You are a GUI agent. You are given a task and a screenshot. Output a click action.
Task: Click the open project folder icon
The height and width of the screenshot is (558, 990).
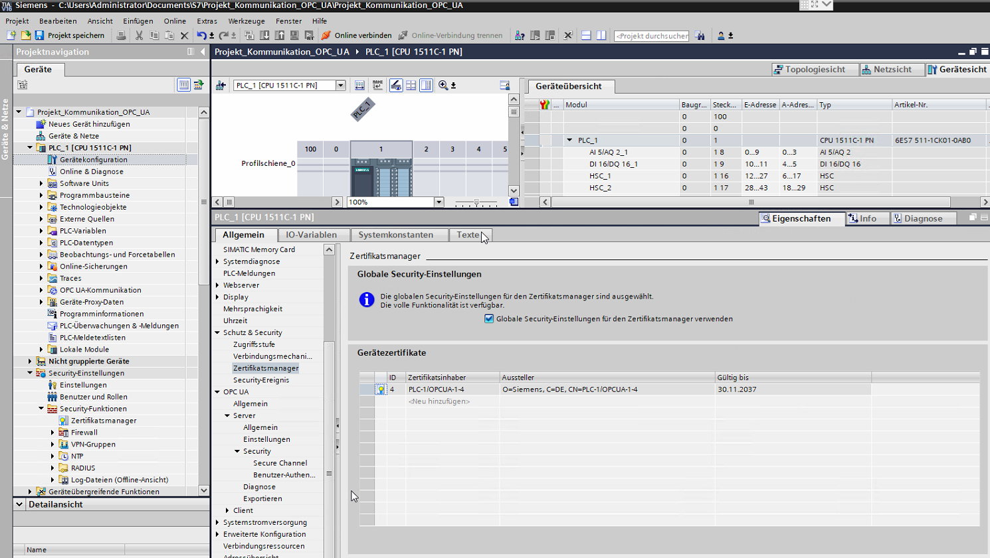pos(25,35)
